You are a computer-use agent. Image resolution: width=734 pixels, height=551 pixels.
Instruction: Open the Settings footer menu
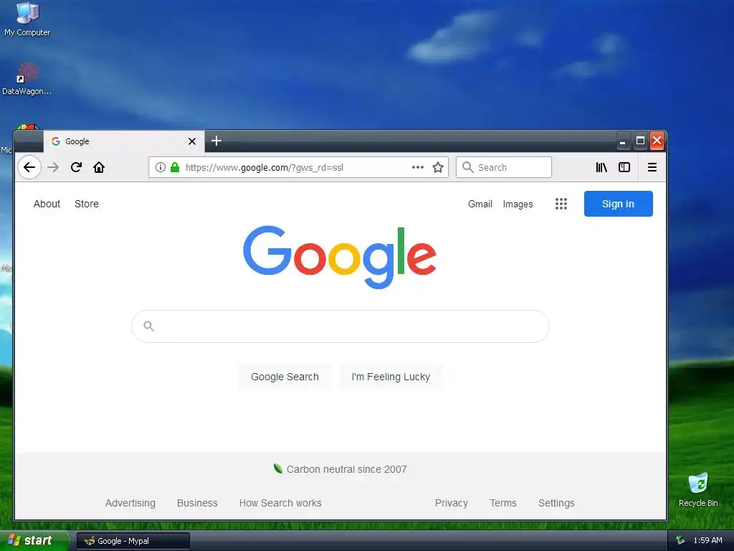tap(556, 503)
